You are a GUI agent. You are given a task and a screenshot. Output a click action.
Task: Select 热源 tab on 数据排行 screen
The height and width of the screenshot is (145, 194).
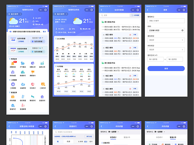[x=68, y=141]
